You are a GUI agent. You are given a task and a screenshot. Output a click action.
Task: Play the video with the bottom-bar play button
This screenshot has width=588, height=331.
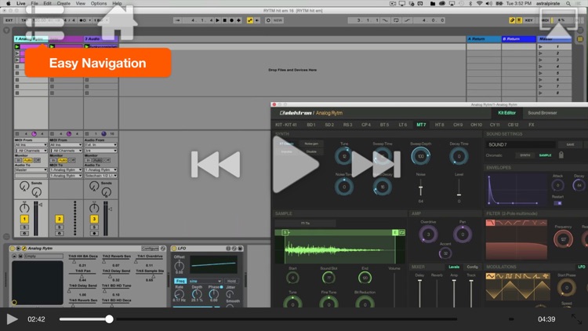point(12,319)
